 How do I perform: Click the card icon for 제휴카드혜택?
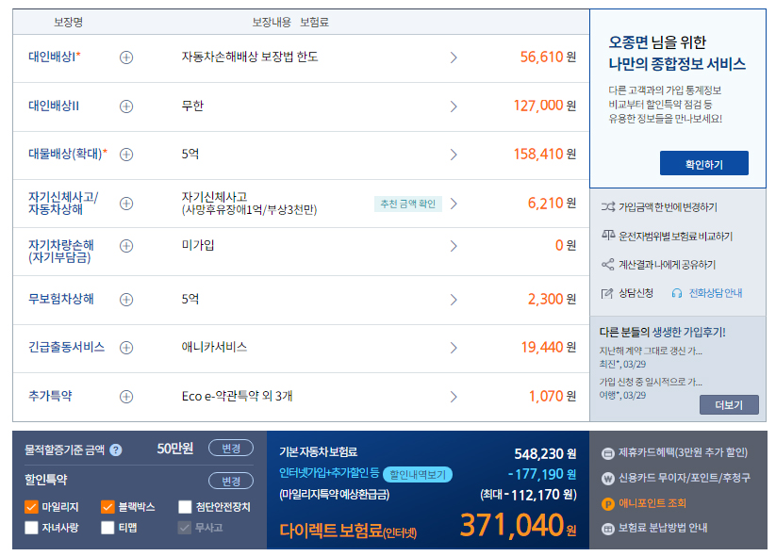click(x=608, y=453)
